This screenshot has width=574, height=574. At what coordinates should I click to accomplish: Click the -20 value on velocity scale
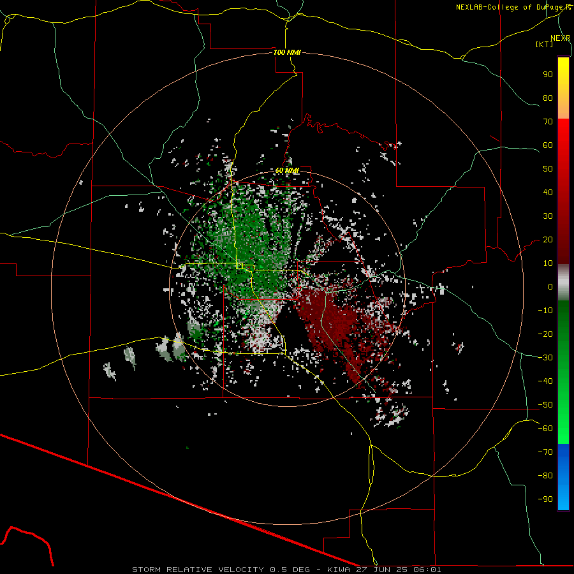pos(545,334)
